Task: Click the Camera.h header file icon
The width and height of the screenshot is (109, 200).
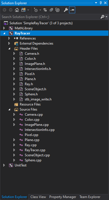Action: [x=21, y=54]
